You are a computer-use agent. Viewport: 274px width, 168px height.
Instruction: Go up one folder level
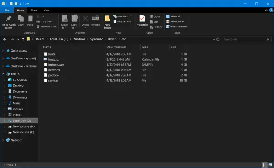coord(23,39)
